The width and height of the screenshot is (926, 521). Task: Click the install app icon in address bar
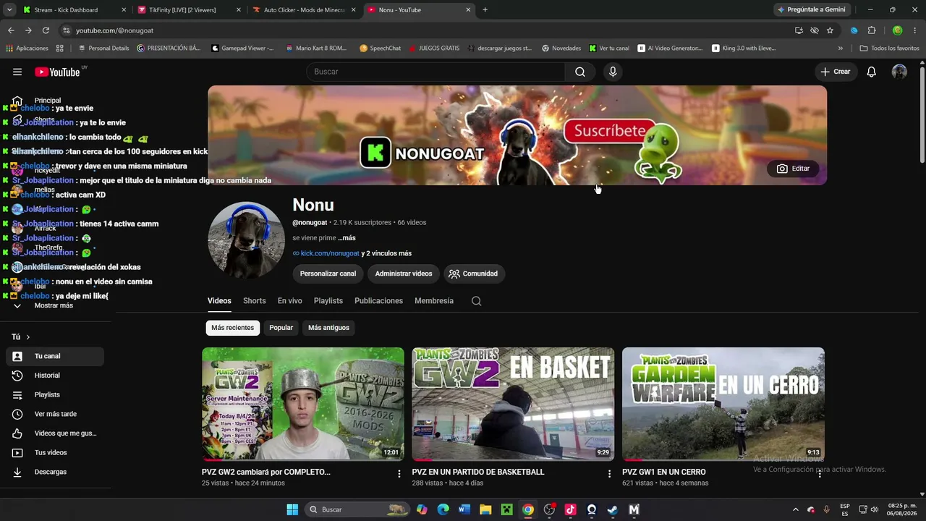tap(799, 30)
